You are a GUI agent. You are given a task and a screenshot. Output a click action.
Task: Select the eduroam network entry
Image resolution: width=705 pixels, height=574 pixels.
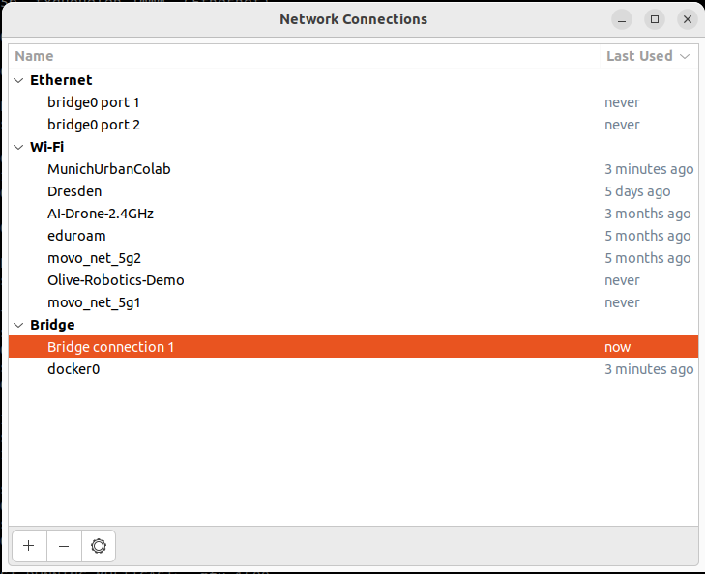tap(76, 236)
